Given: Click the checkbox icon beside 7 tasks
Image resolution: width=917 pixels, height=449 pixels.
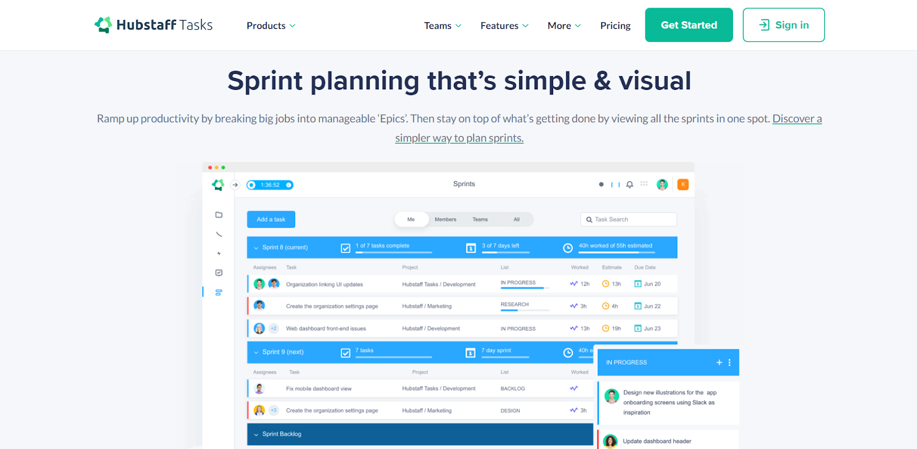Looking at the screenshot, I should [346, 353].
